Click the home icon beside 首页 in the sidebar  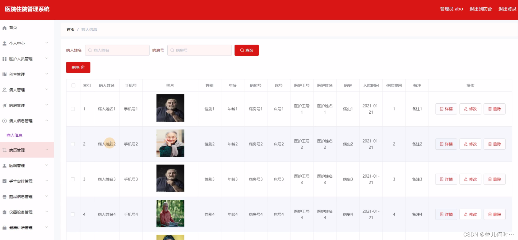(x=4, y=28)
